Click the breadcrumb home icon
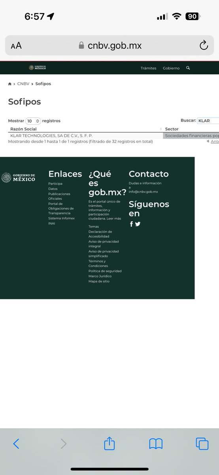 10,84
